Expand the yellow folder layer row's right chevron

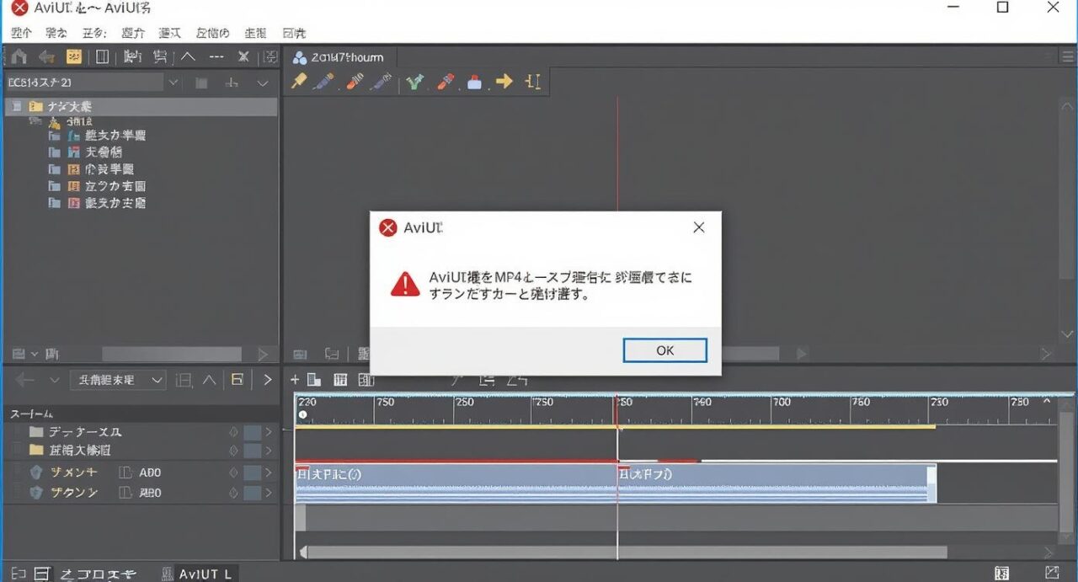click(269, 450)
